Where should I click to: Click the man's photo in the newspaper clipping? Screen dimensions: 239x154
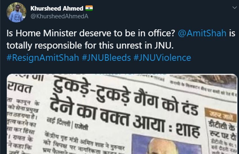(166, 144)
